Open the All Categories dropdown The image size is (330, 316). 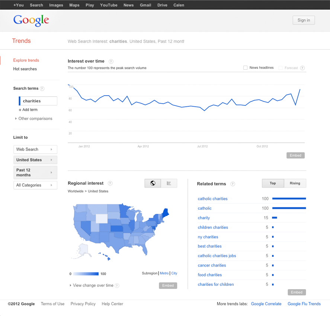click(35, 185)
